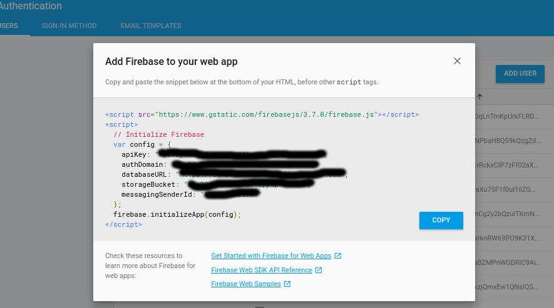Switch to Sign-In Method tab
This screenshot has height=308, width=554.
(x=69, y=26)
